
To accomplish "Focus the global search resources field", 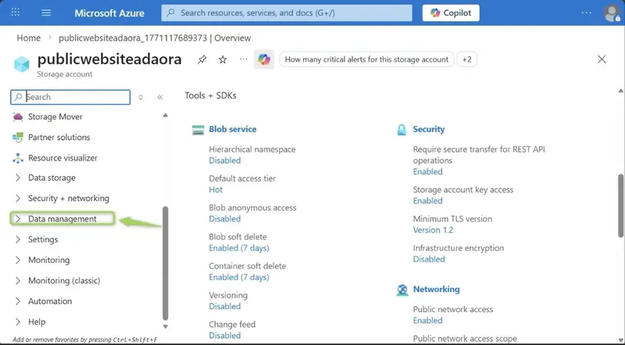I will click(287, 13).
